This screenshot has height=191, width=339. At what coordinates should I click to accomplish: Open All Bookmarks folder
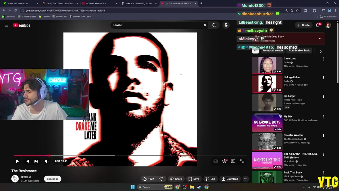328,16
